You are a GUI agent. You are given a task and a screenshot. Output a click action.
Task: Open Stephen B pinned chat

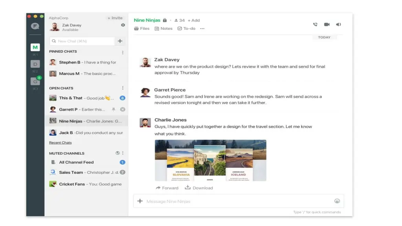point(87,62)
